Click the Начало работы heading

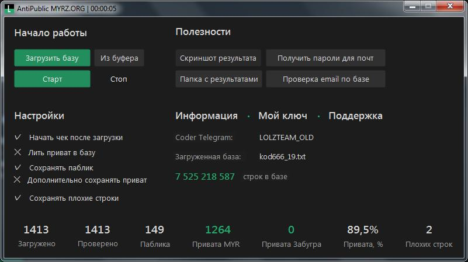coord(50,33)
